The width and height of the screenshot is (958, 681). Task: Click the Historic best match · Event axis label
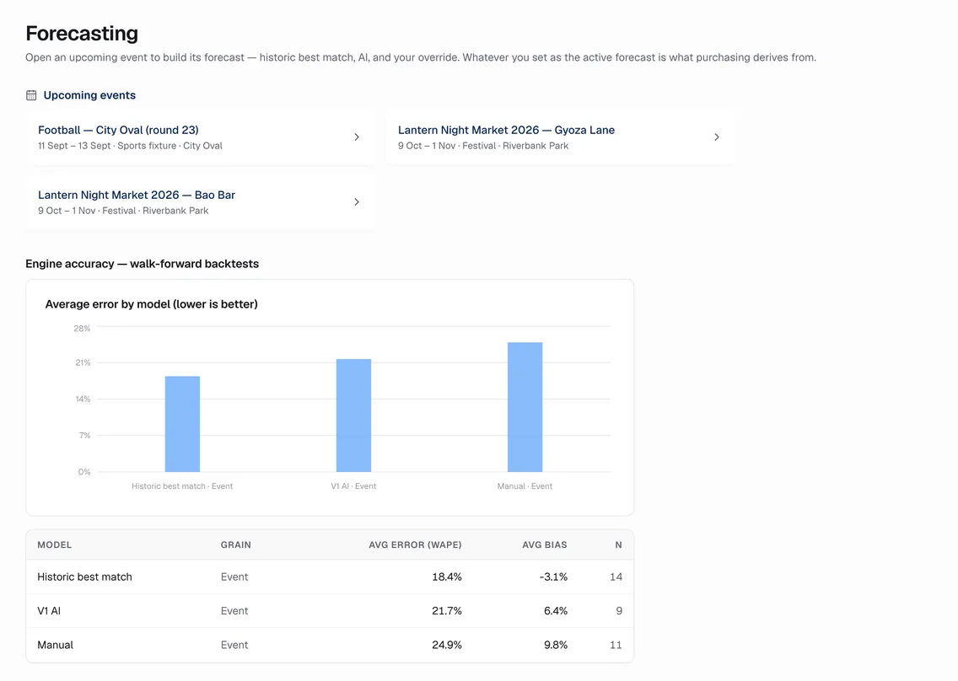tap(182, 486)
